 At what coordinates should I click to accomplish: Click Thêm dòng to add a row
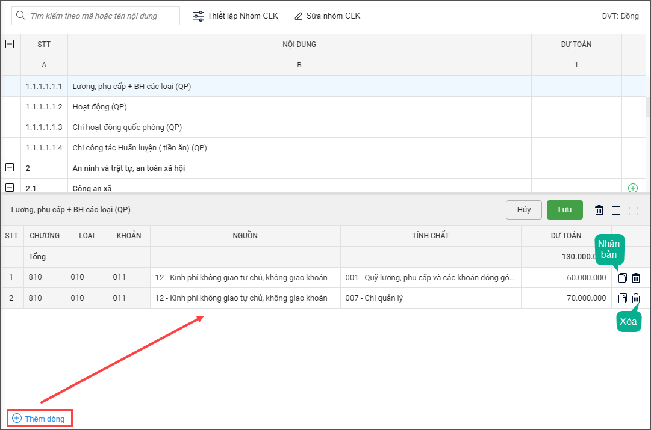(x=39, y=419)
